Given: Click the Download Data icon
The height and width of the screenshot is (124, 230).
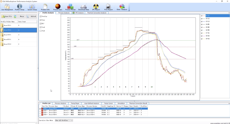Looking at the screenshot, I should click(83, 7).
